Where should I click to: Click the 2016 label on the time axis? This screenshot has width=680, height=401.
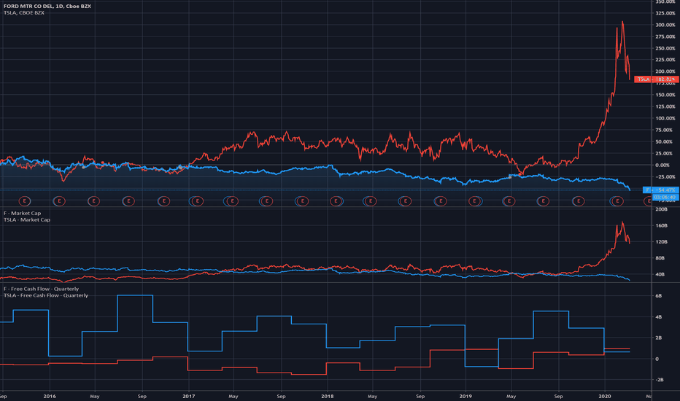pyautogui.click(x=50, y=396)
